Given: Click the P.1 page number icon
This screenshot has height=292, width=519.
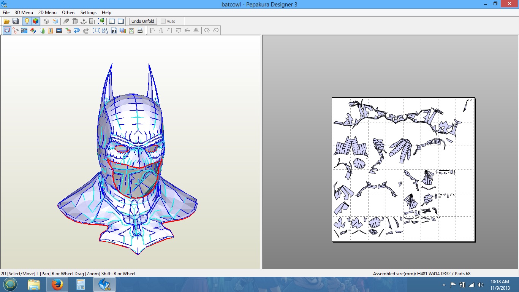Looking at the screenshot, I should [114, 30].
